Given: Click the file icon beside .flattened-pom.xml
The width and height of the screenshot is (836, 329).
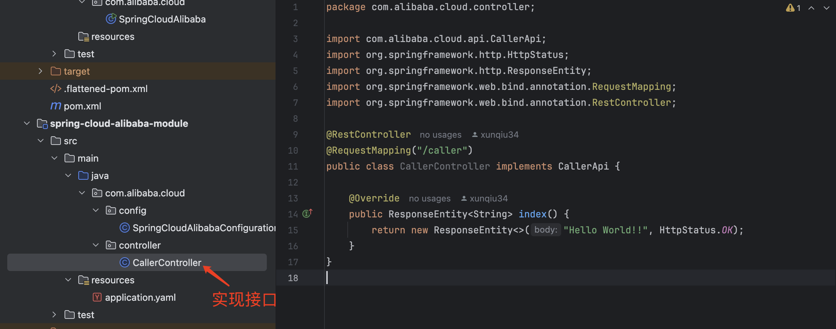Looking at the screenshot, I should pyautogui.click(x=55, y=88).
